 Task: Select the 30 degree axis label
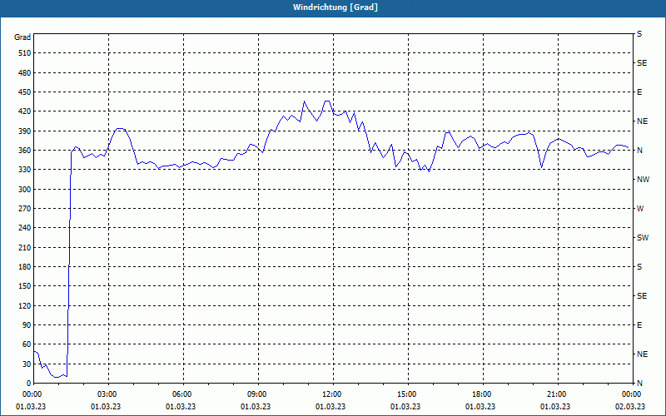pos(27,364)
